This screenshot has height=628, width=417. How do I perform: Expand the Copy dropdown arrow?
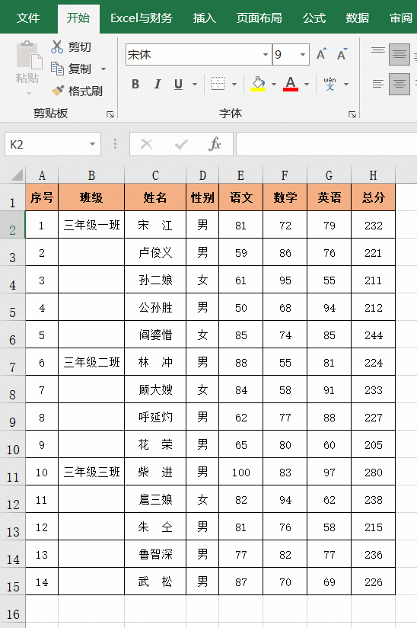103,69
